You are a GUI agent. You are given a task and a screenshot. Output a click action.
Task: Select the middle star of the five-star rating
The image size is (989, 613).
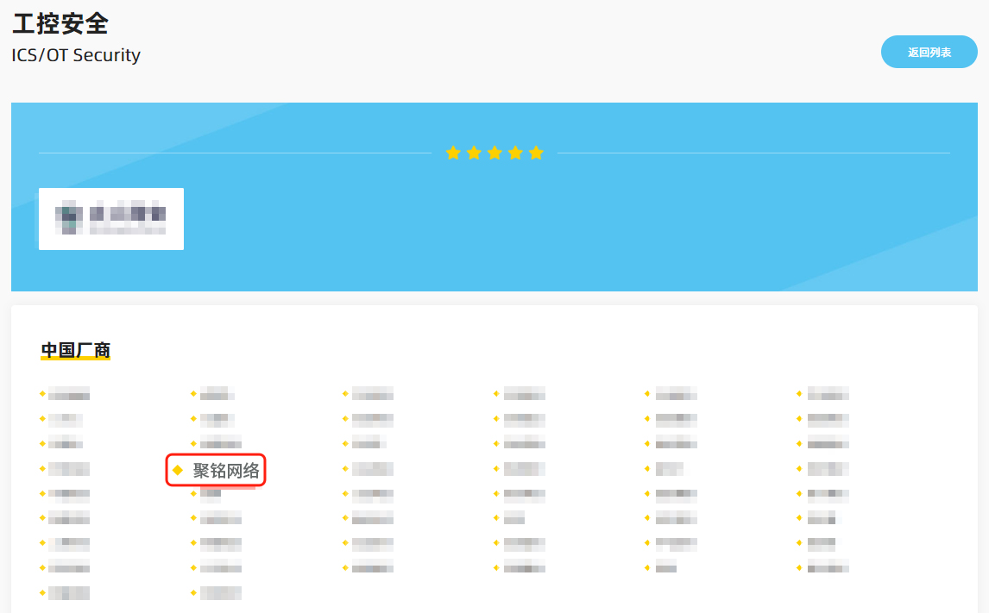coord(494,153)
